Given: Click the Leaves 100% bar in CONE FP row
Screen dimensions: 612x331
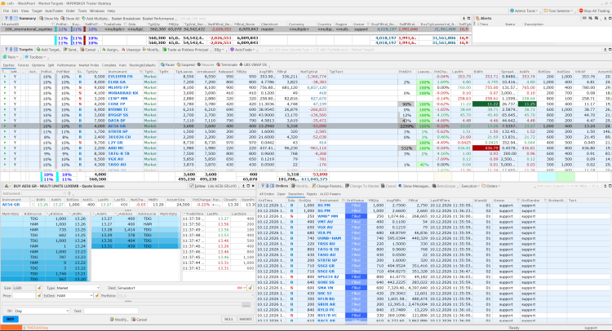Looking at the screenshot, I should pos(424,104).
